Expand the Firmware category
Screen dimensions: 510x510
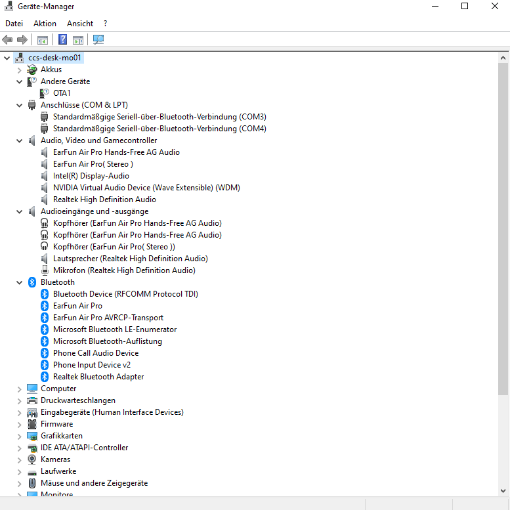pyautogui.click(x=19, y=425)
